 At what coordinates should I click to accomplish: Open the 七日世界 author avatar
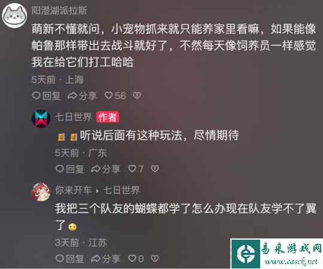(x=41, y=119)
